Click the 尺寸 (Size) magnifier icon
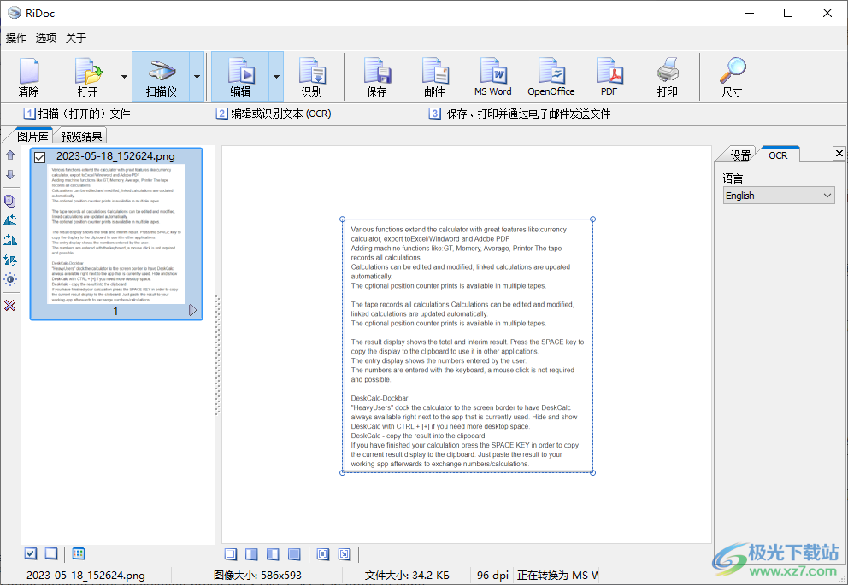 pos(733,77)
